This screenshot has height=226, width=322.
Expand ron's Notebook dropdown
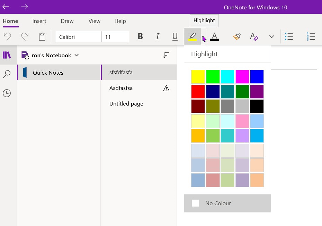77,55
